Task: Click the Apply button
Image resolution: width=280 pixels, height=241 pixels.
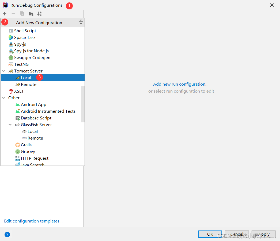Action: [264, 234]
